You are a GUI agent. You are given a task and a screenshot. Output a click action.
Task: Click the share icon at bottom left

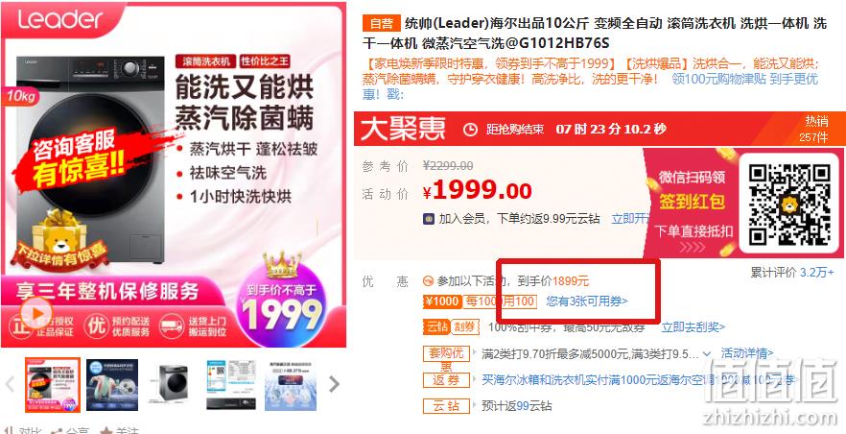click(x=56, y=431)
